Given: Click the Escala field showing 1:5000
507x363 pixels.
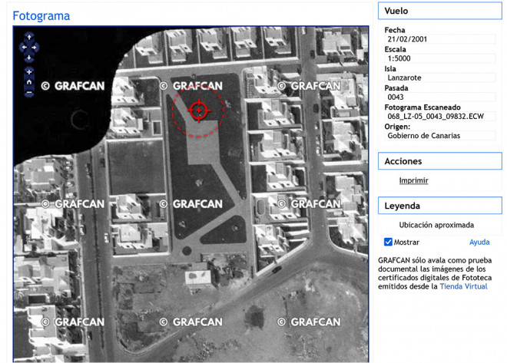Looking at the screenshot, I should pos(439,58).
